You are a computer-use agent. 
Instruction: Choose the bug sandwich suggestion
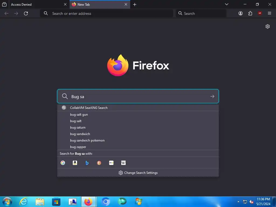(138, 134)
